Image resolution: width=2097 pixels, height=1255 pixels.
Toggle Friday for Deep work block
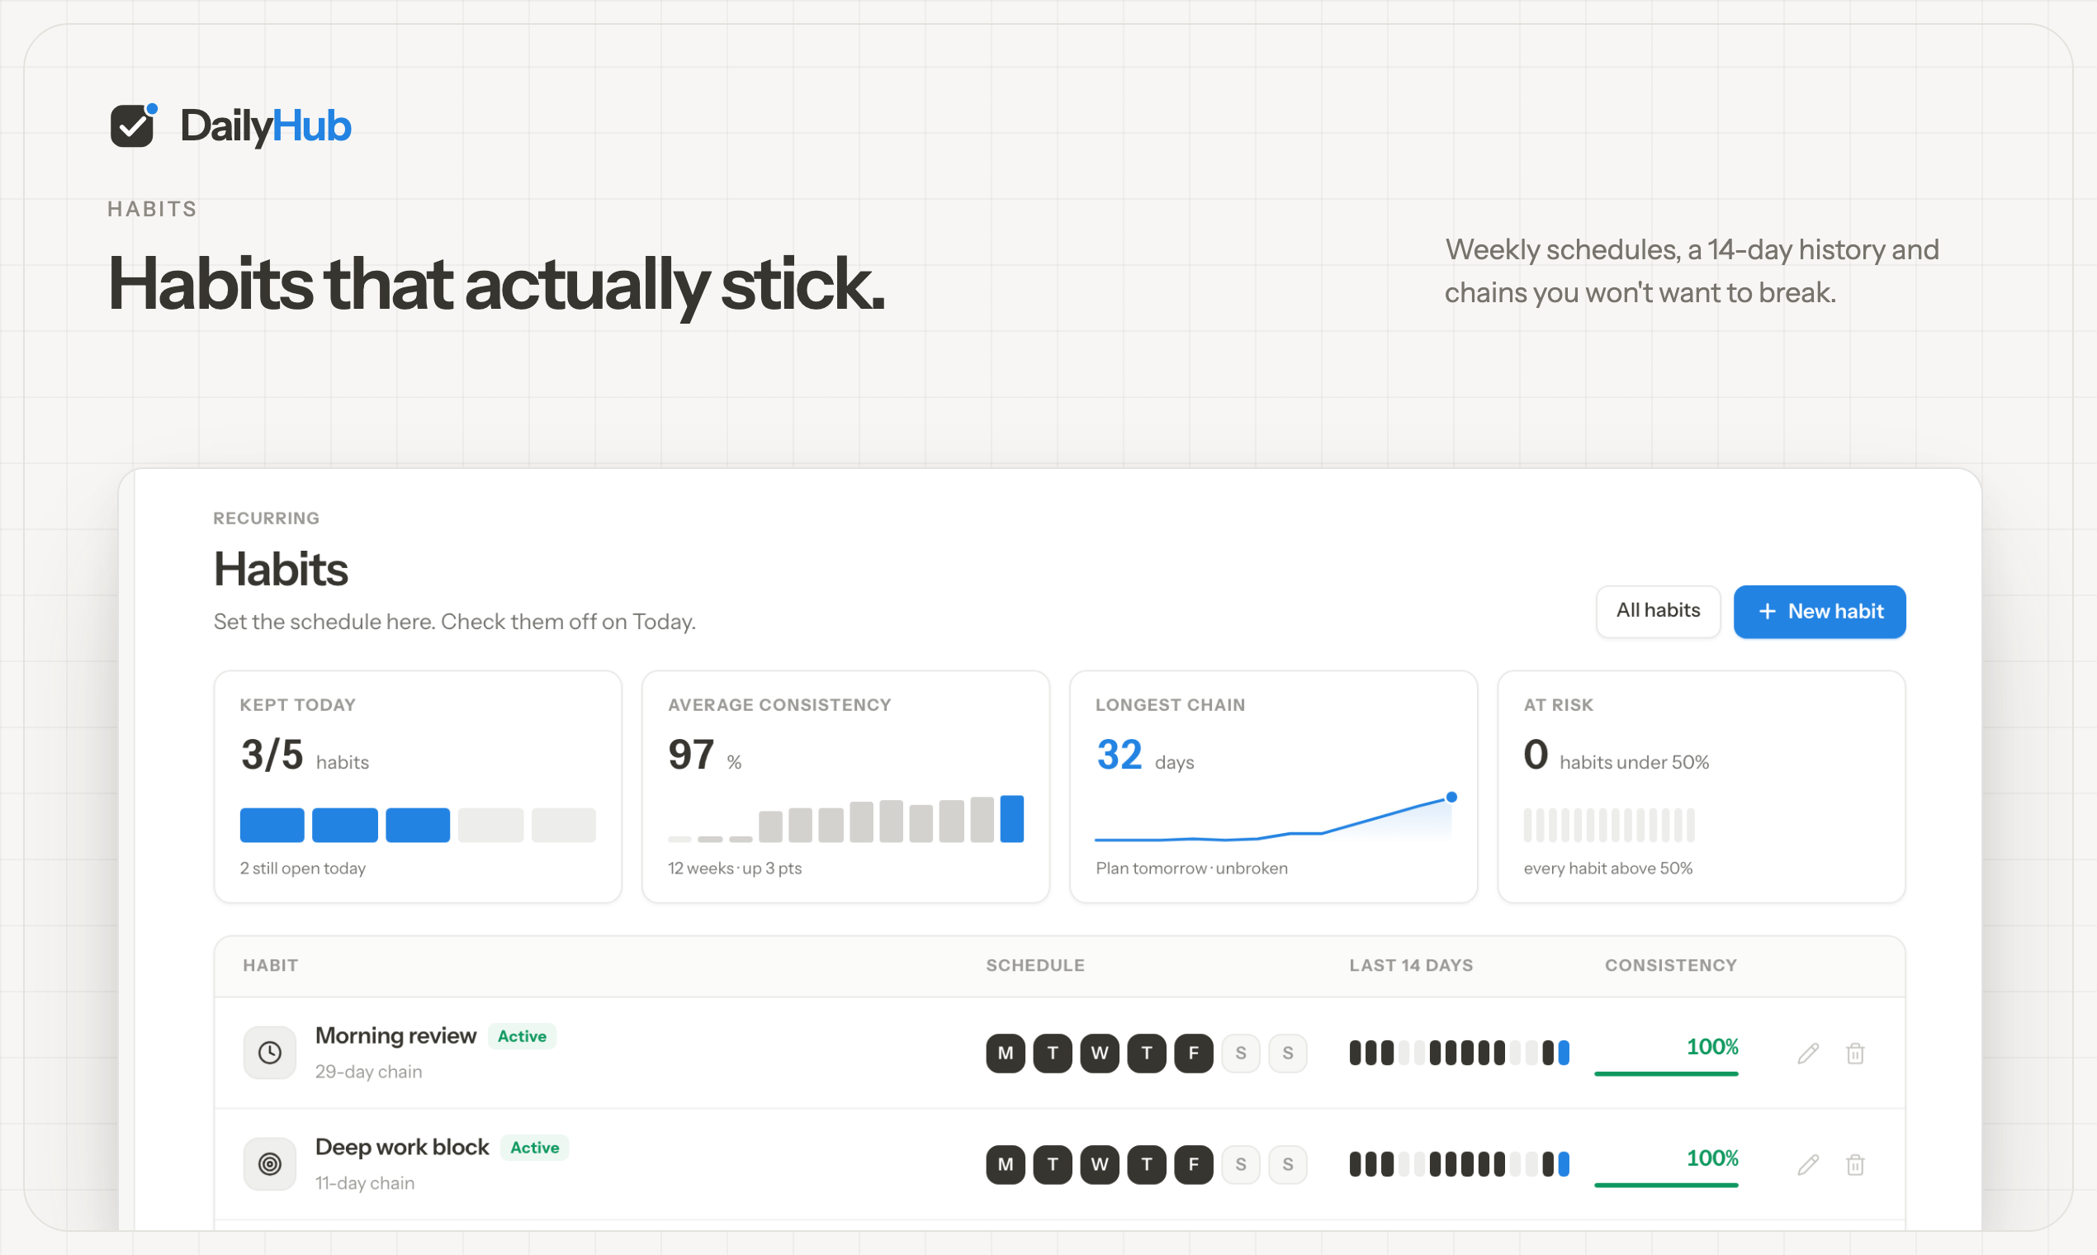[1193, 1164]
